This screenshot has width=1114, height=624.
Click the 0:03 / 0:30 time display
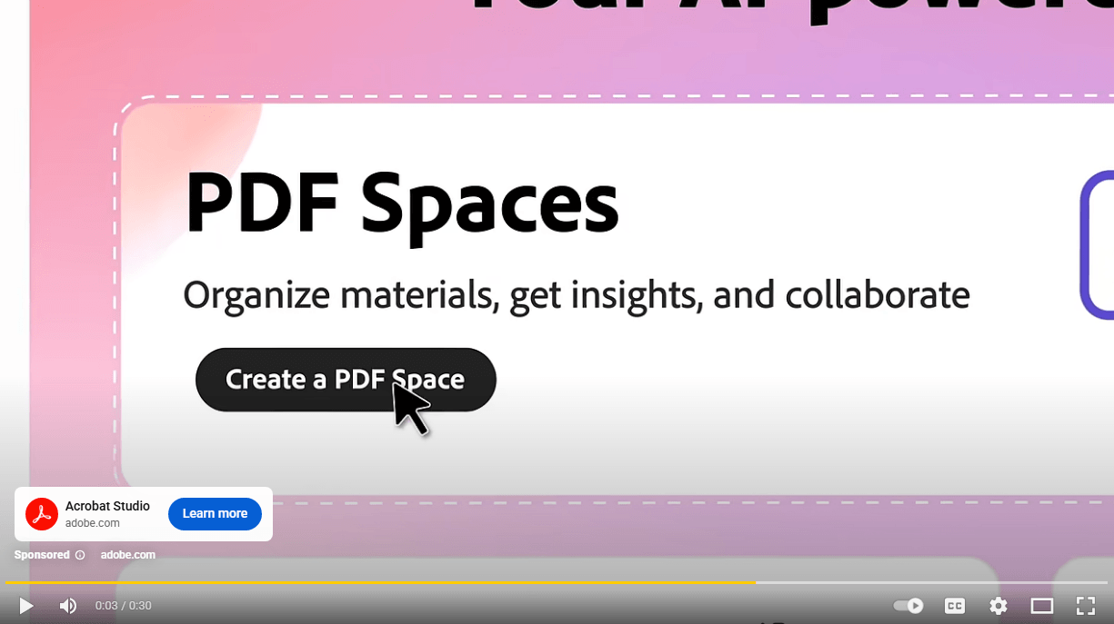pyautogui.click(x=124, y=606)
